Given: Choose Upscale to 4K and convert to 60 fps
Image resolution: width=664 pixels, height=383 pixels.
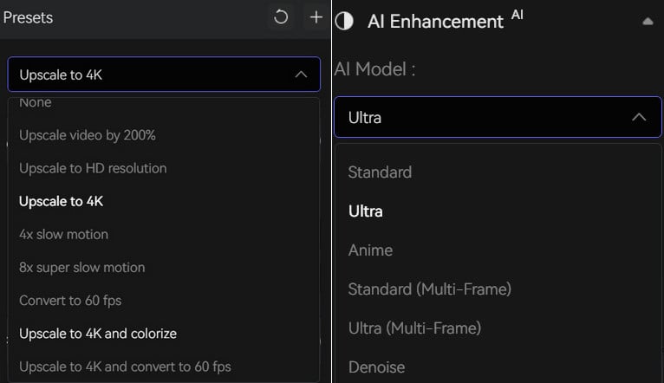Looking at the screenshot, I should coord(125,366).
